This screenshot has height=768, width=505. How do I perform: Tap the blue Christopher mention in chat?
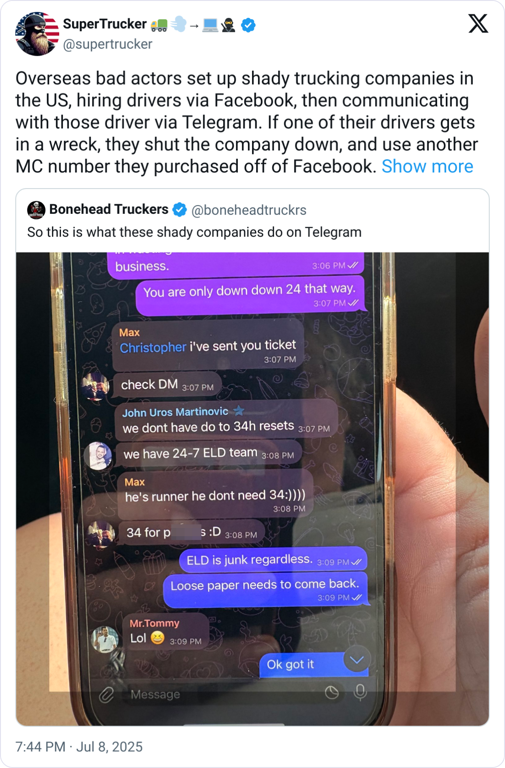(x=153, y=347)
